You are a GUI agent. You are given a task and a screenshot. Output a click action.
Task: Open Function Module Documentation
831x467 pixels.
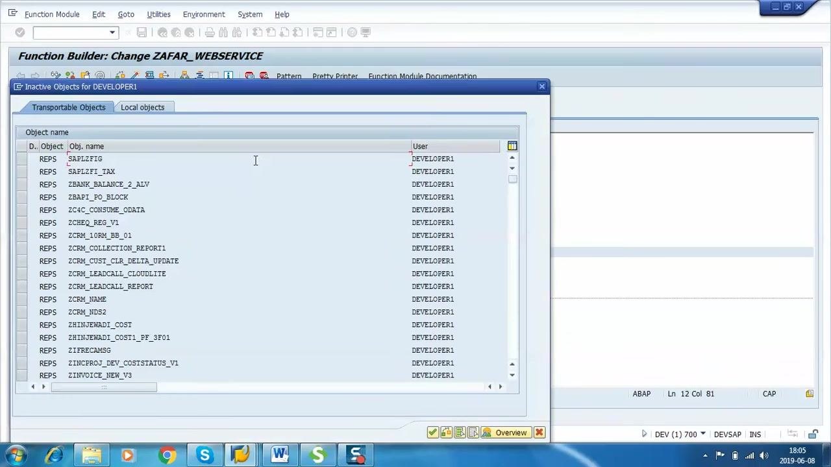[423, 77]
